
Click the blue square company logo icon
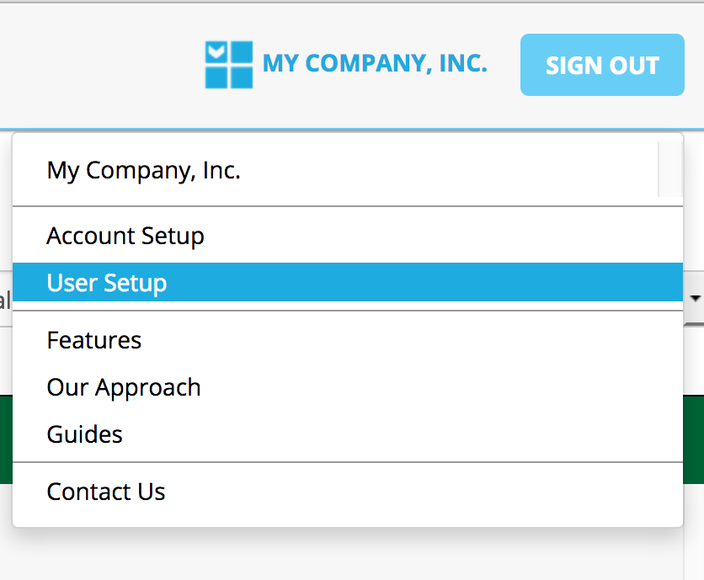229,65
